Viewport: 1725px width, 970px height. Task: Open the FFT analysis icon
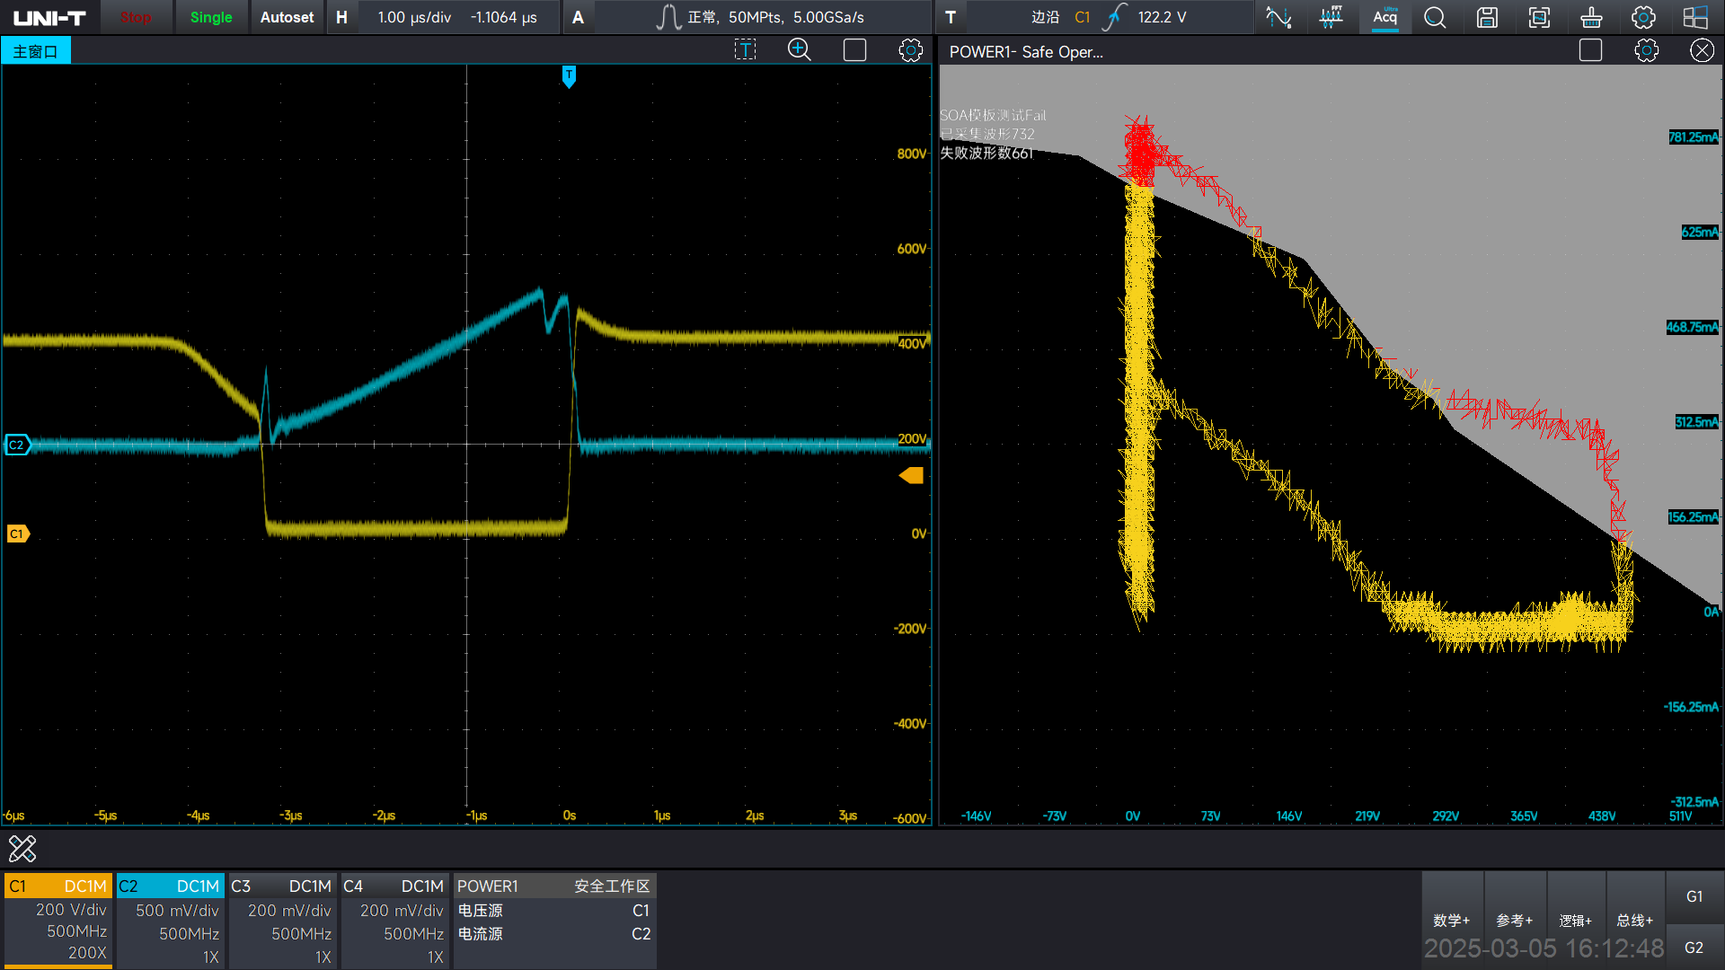tap(1331, 17)
